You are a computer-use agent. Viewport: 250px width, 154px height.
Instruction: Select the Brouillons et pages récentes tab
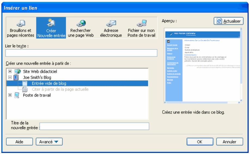21,28
